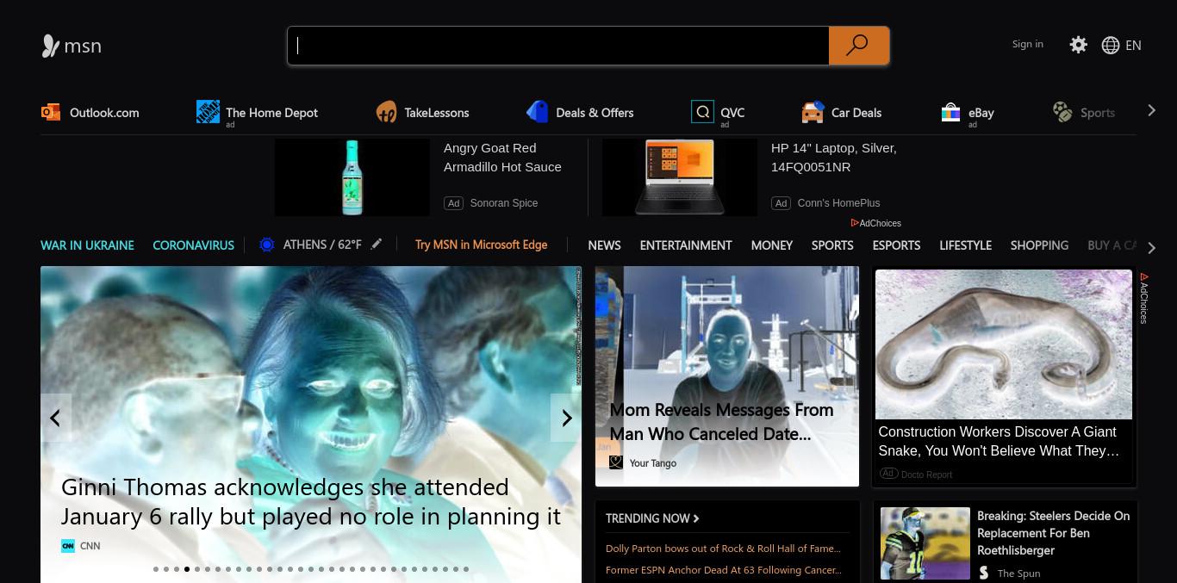Viewport: 1177px width, 583px height.
Task: Click the orange search magnifier button
Action: tap(858, 46)
